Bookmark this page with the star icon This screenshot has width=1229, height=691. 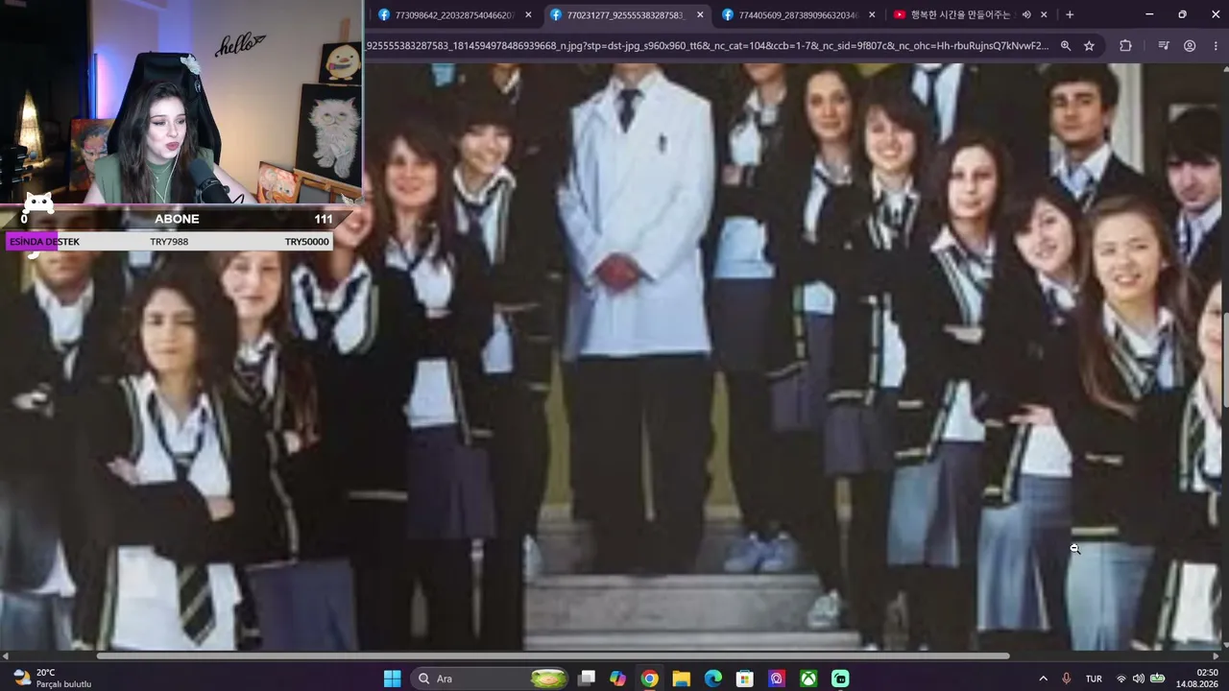(x=1089, y=45)
